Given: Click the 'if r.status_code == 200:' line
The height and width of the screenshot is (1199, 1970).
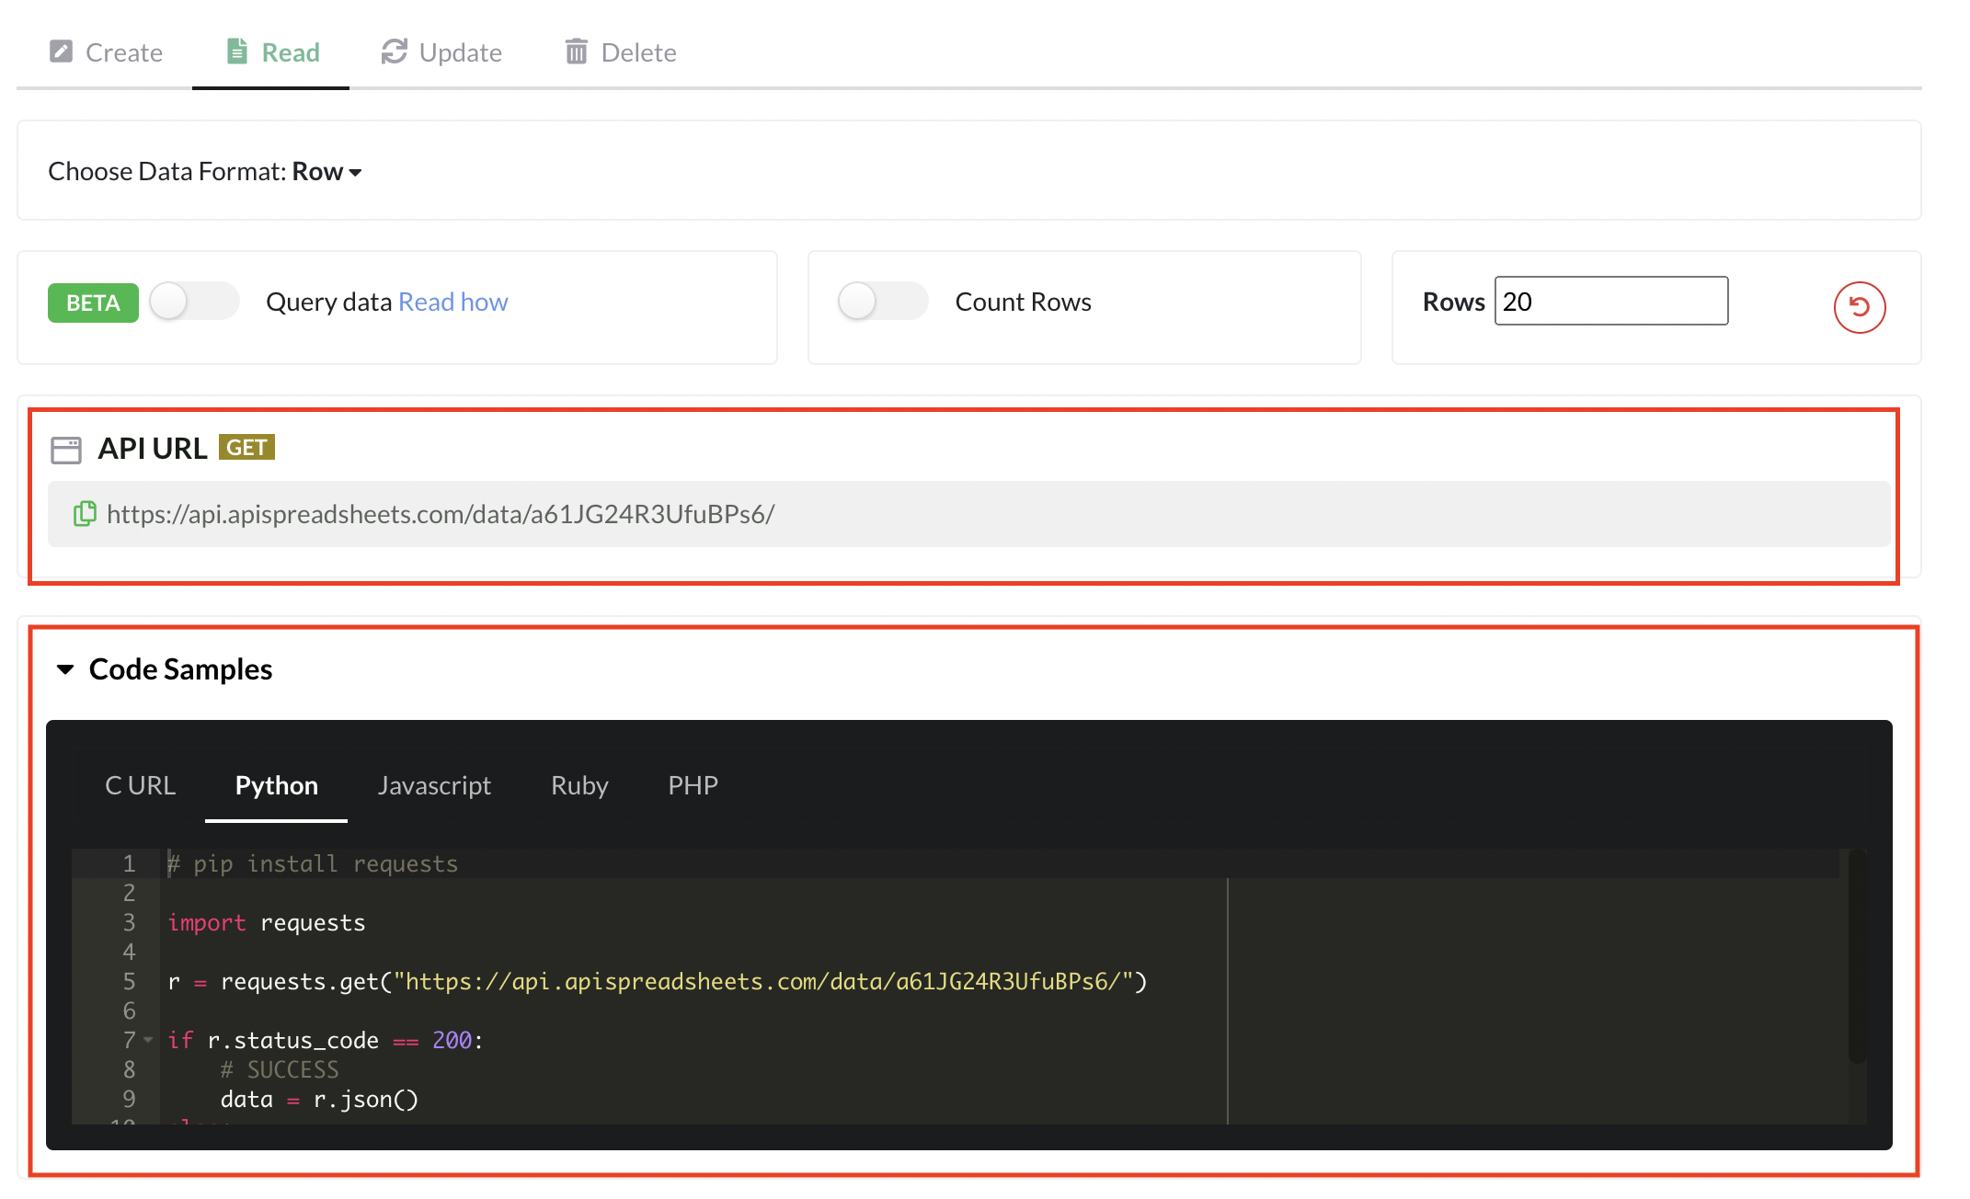Looking at the screenshot, I should tap(326, 1041).
